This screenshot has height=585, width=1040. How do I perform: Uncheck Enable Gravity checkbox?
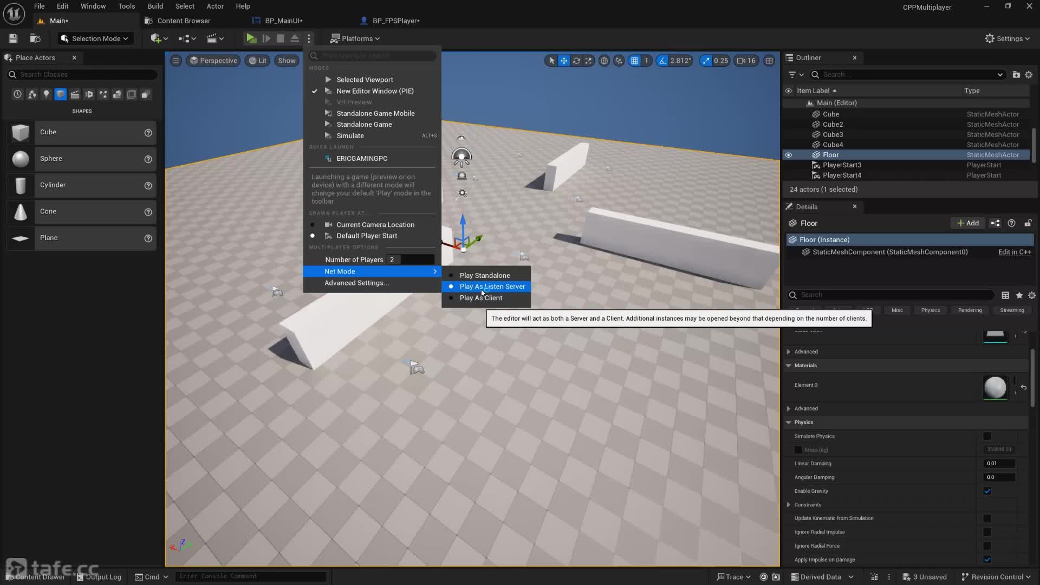tap(987, 491)
